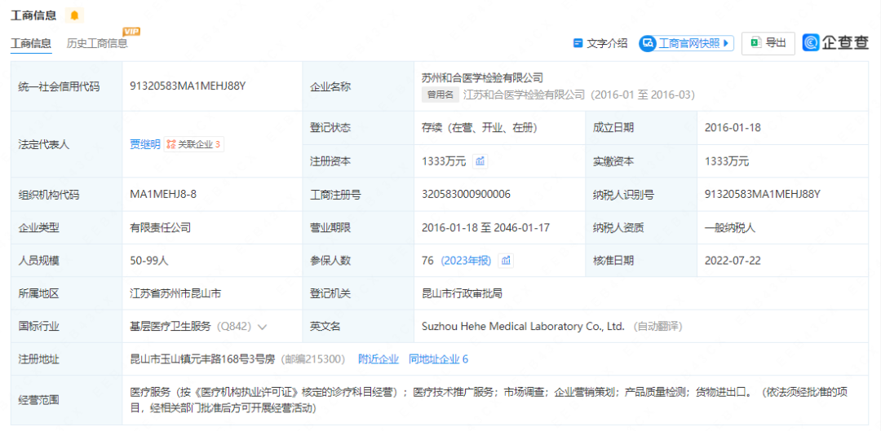This screenshot has height=431, width=881.
Task: Click business term 2016-01-18 至 2046-01-17
Action: (x=485, y=228)
